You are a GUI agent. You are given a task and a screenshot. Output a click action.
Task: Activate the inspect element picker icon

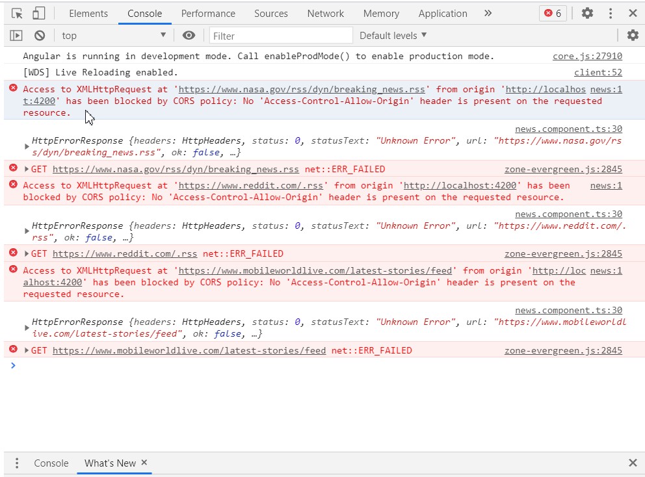coord(17,14)
